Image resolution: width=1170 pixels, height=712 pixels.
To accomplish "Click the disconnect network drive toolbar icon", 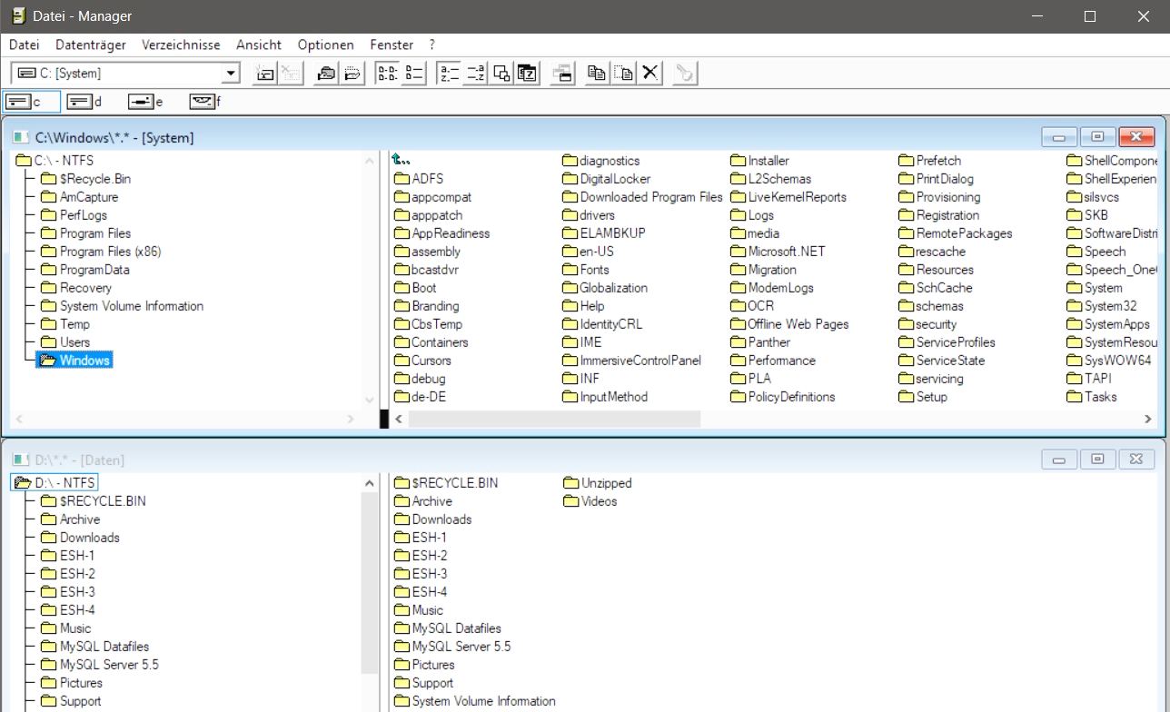I will (x=290, y=74).
